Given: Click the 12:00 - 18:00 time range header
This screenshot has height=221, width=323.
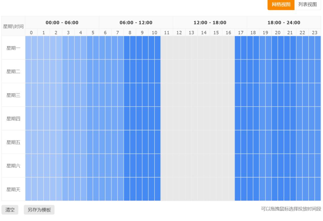Looking at the screenshot, I should pos(210,22).
